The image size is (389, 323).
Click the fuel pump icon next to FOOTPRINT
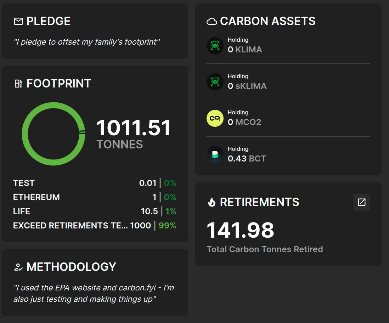point(18,84)
